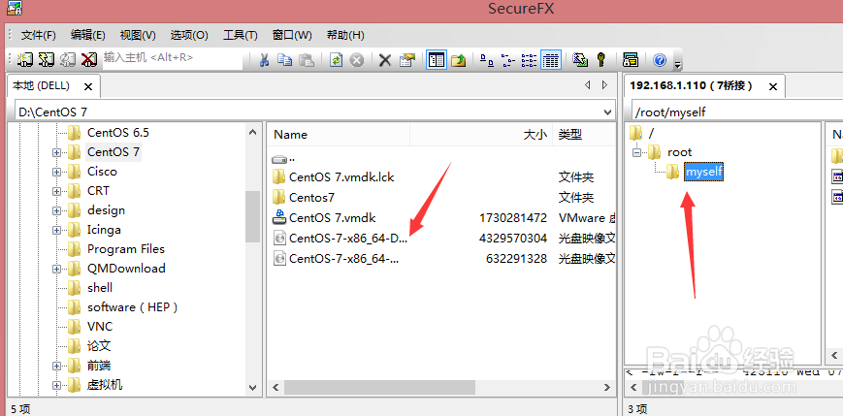Expand the QMDownload tree node
Screen dimensions: 843x416
[56, 269]
